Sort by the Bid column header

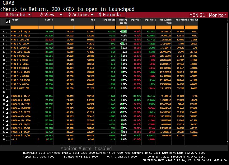coord(72,20)
